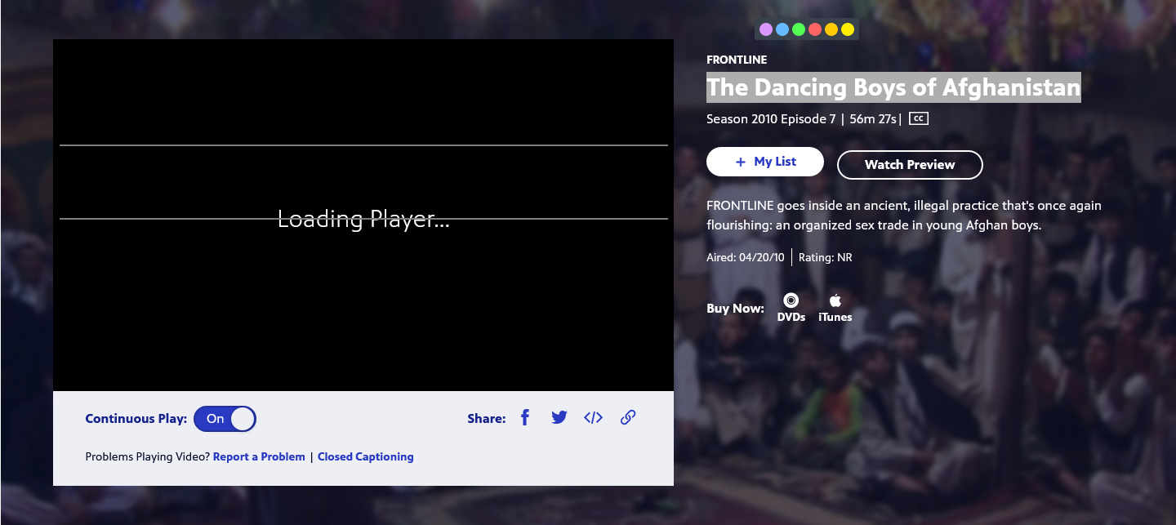1176x525 pixels.
Task: Turn off Continuous Play switch
Action: coord(225,419)
